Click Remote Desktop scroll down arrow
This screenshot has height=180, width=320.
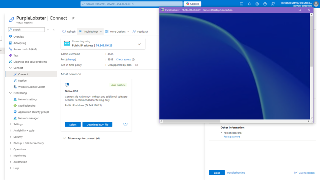click(x=312, y=118)
